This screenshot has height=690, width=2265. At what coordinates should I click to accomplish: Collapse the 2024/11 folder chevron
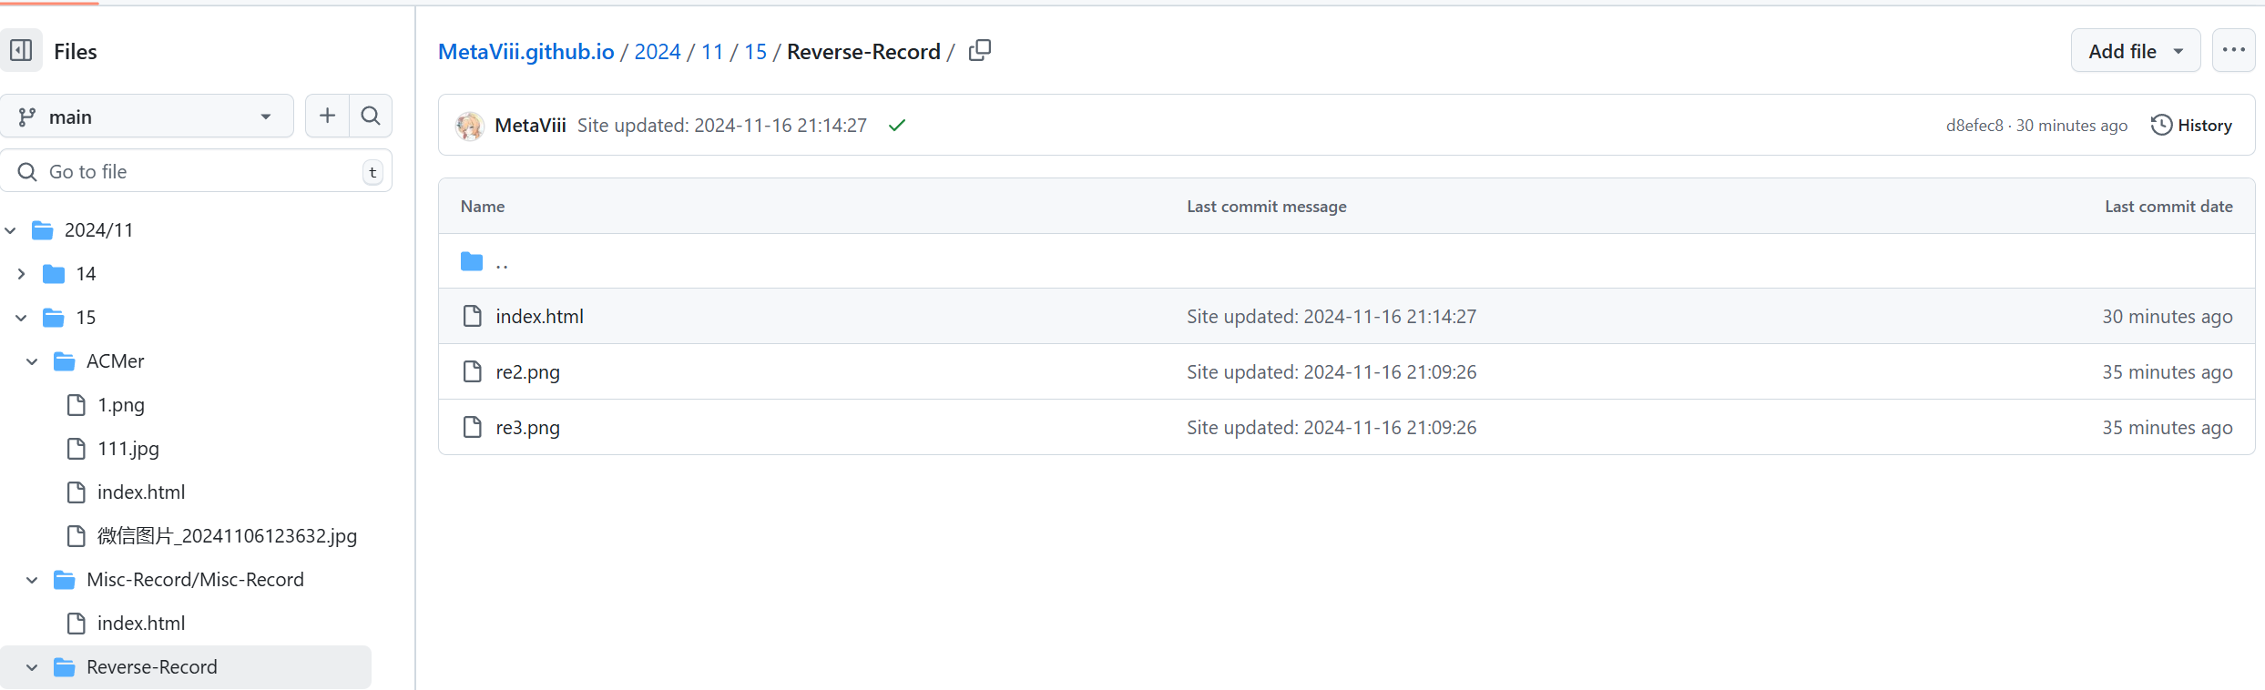pos(11,230)
